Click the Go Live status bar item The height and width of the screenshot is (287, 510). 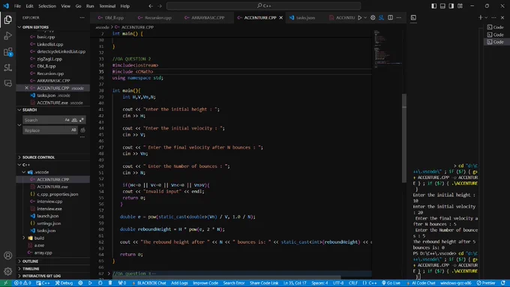pyautogui.click(x=391, y=283)
